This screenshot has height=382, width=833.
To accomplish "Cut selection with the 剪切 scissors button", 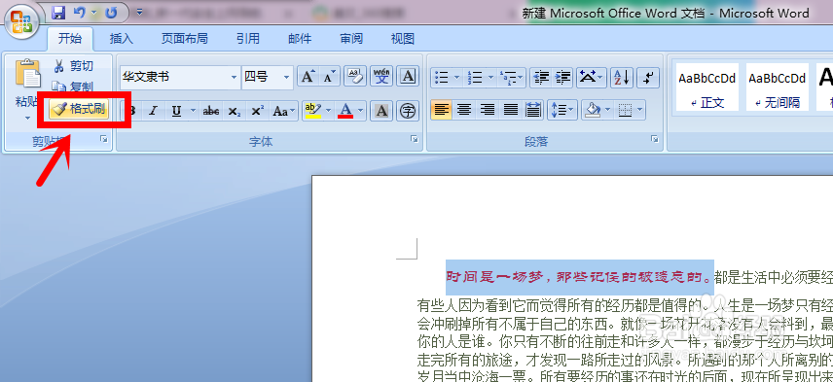I will click(x=74, y=66).
